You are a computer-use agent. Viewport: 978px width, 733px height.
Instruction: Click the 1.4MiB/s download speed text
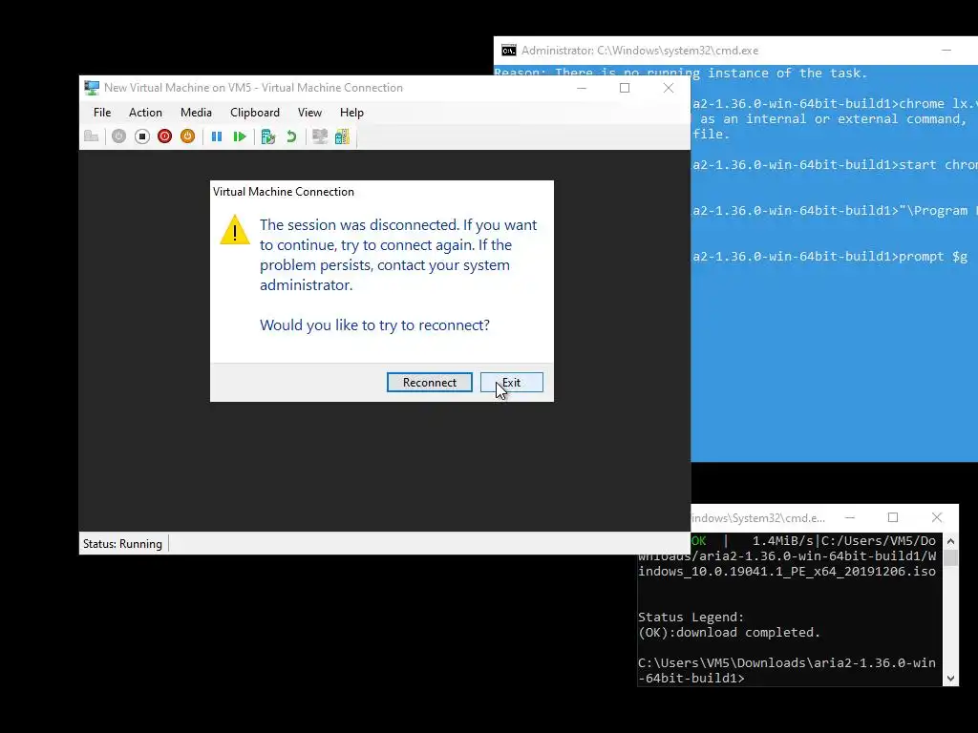(785, 540)
